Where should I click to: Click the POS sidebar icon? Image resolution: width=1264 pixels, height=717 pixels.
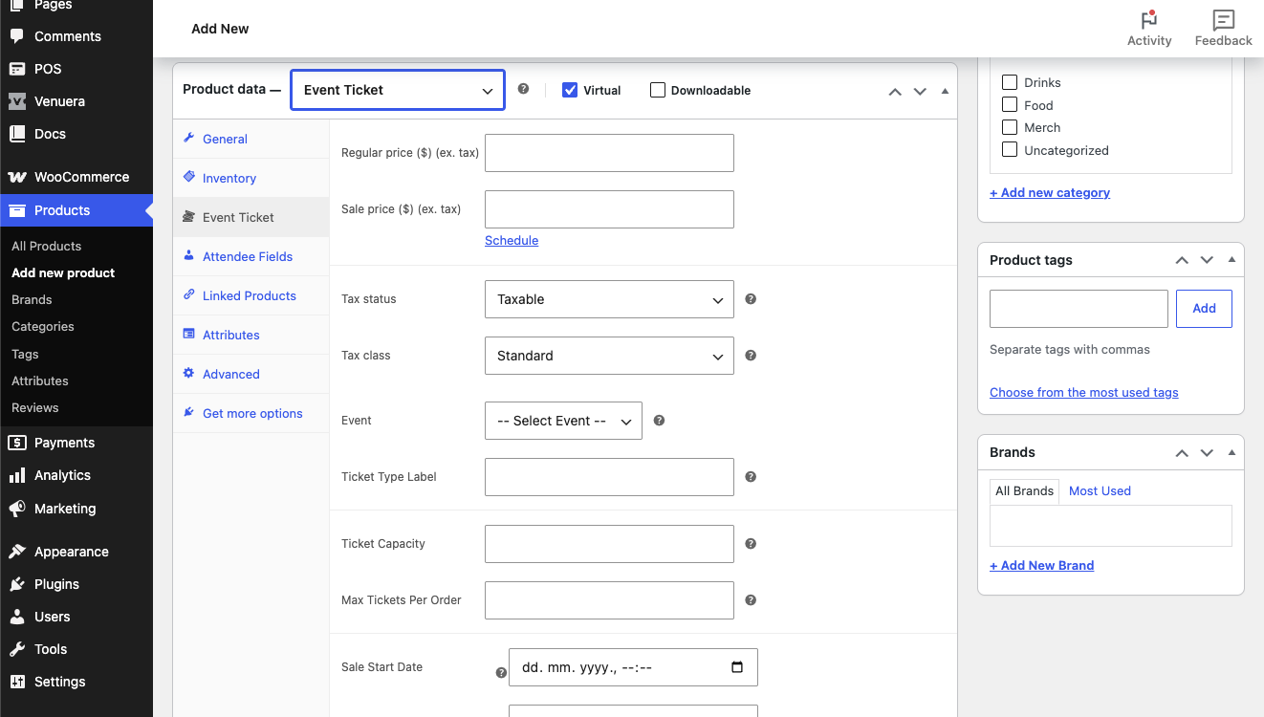click(17, 69)
